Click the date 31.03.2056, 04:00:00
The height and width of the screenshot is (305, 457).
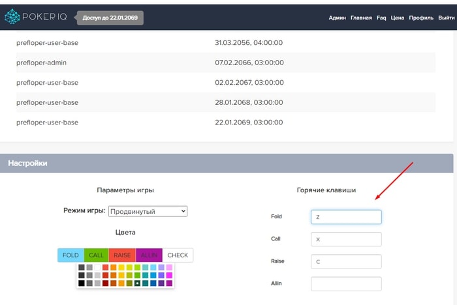pos(249,43)
